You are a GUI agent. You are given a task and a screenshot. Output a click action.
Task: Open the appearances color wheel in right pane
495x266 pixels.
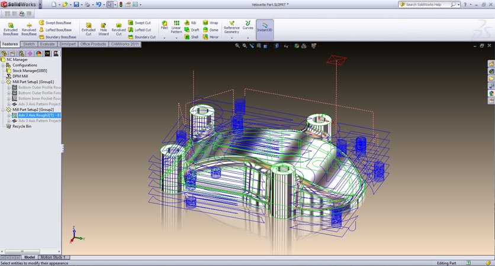[x=491, y=93]
